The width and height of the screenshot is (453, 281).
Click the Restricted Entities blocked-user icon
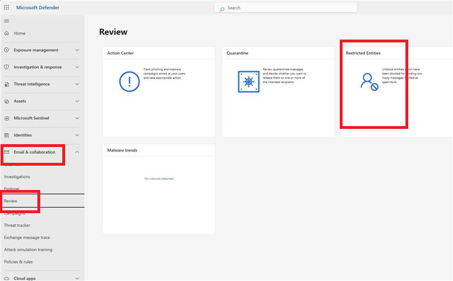(369, 82)
